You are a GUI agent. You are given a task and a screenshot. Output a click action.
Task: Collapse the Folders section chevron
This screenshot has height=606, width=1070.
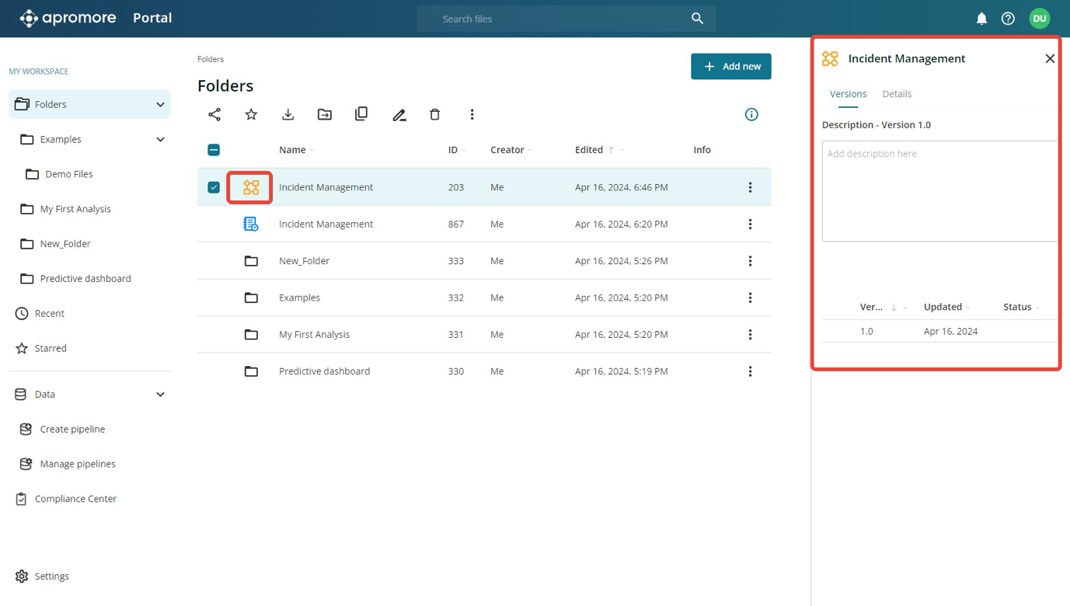tap(160, 104)
